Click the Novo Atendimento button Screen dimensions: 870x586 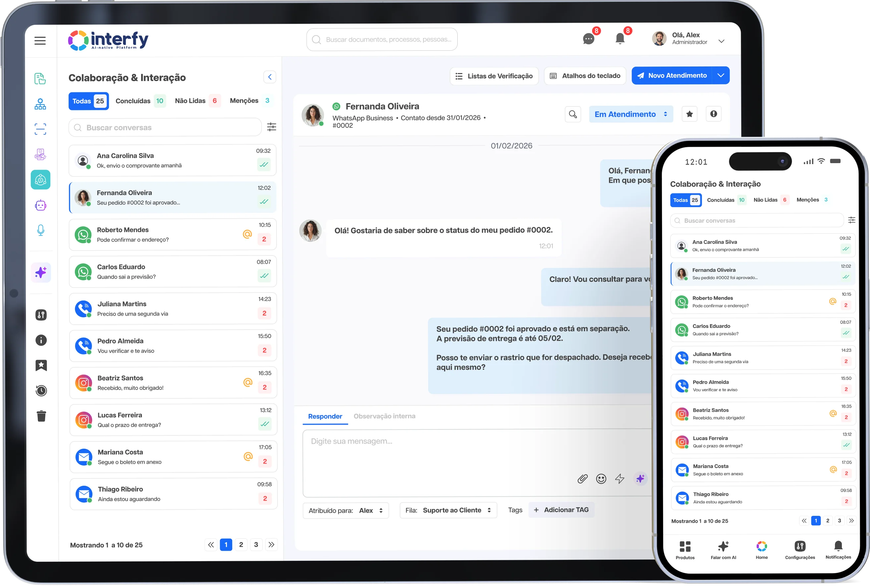click(x=672, y=75)
